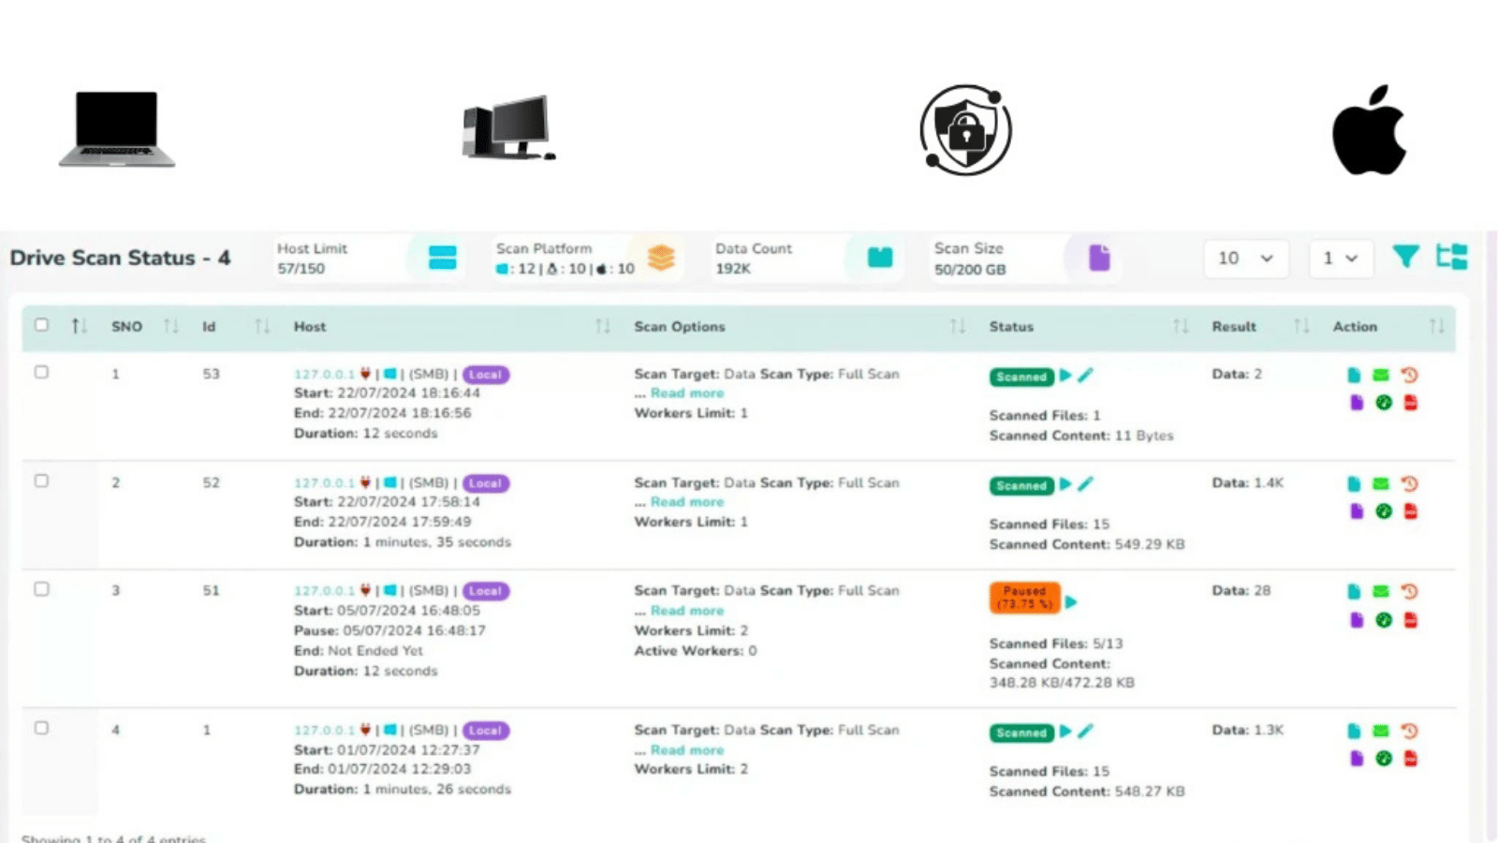
Task: Select the checkbox for Id 51 row
Action: [41, 589]
